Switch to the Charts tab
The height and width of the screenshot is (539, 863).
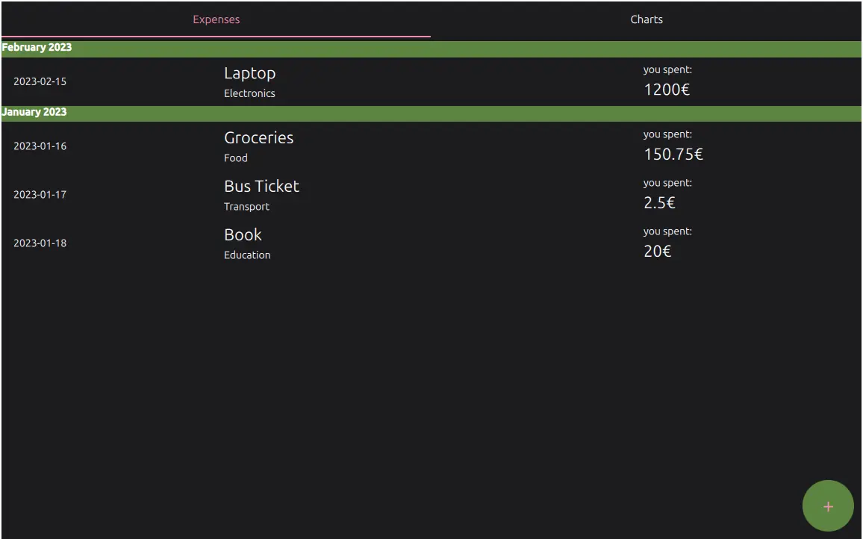(646, 19)
